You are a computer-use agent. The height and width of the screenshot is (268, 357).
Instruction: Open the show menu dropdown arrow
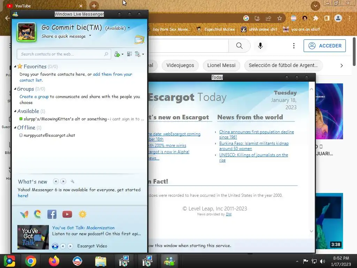tap(143, 54)
